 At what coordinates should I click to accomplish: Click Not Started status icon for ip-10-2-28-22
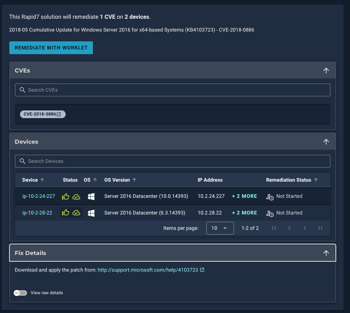tap(270, 214)
